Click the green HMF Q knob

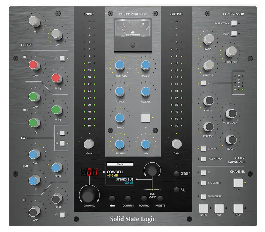click(x=34, y=123)
